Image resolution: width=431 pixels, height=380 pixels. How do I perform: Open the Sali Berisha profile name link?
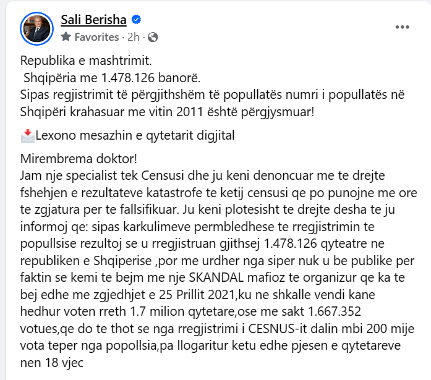(x=93, y=20)
